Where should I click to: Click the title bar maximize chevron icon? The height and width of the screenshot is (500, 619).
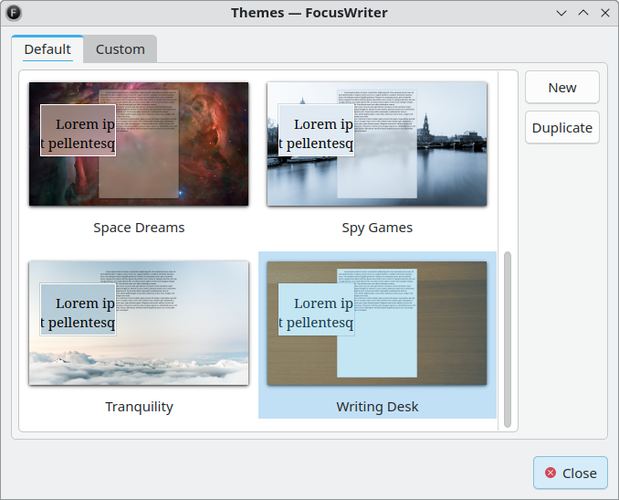point(583,13)
